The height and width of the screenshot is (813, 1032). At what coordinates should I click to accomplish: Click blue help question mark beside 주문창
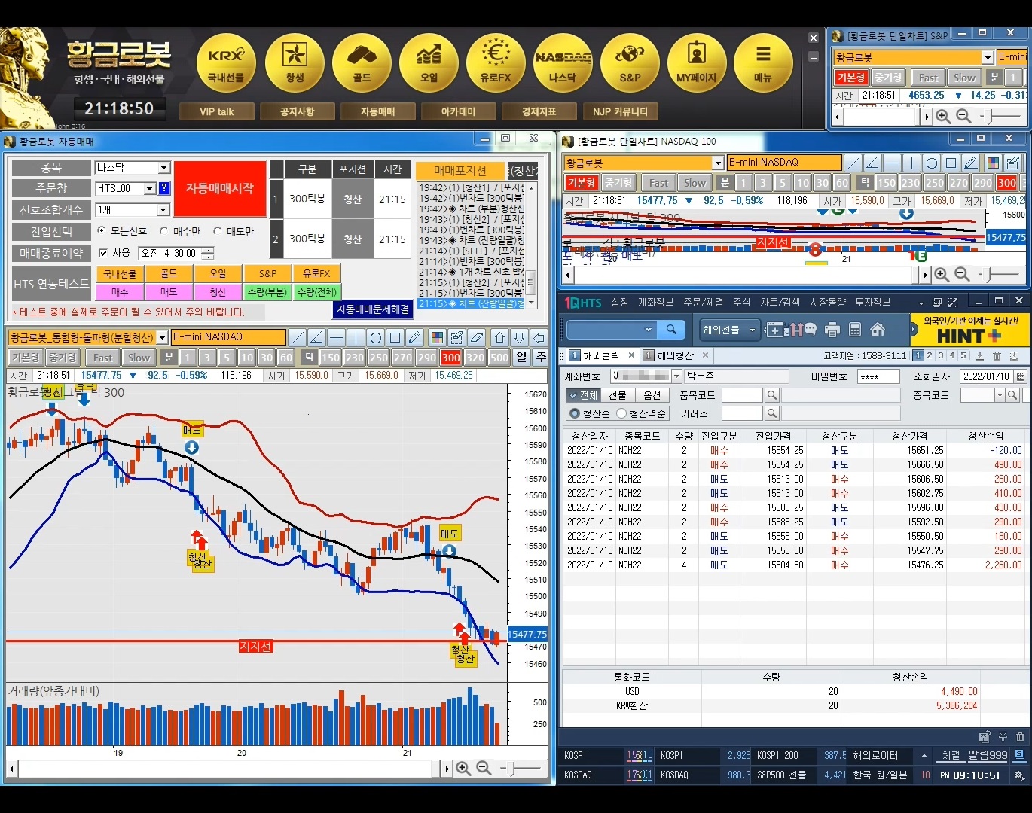(164, 188)
